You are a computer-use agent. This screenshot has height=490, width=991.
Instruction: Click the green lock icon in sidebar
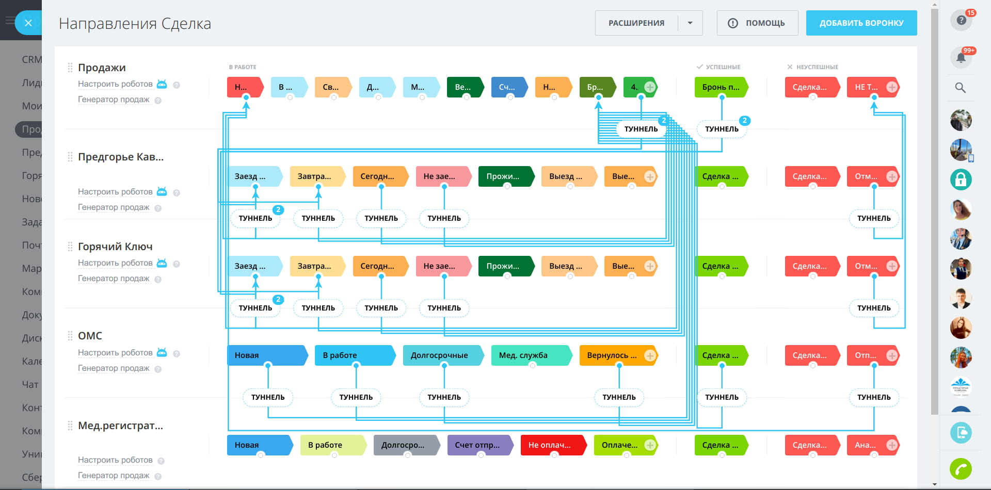(x=961, y=179)
